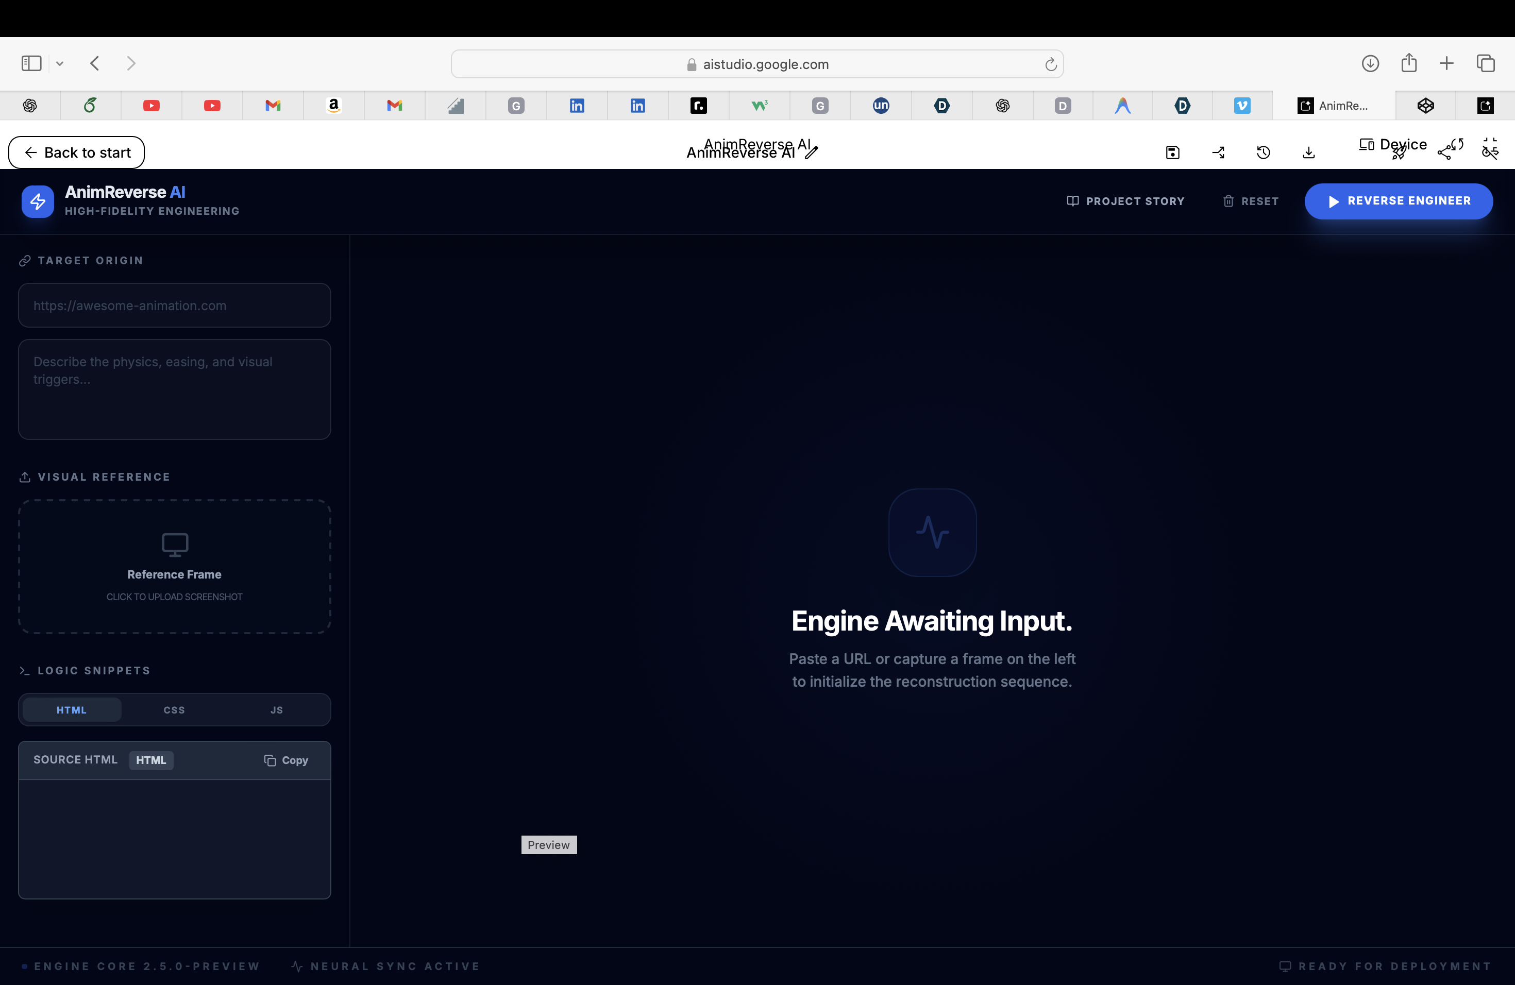Image resolution: width=1515 pixels, height=985 pixels.
Task: Open sidebar dropdown chevron next to sidebar icon
Action: tap(60, 64)
